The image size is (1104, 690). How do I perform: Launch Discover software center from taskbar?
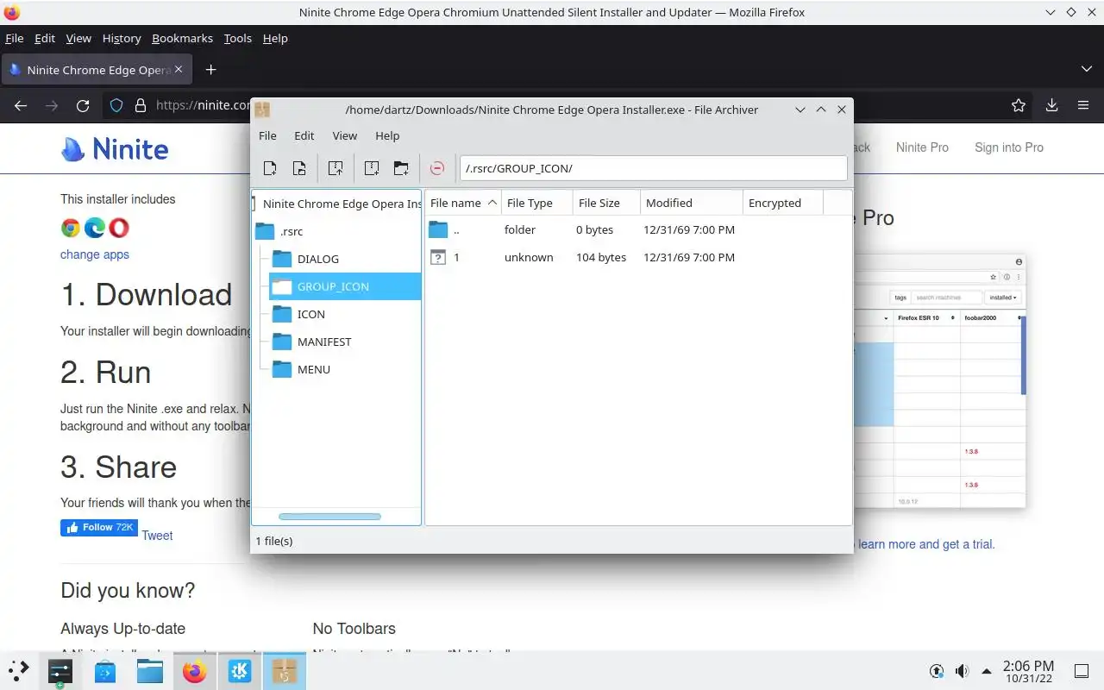pos(105,670)
